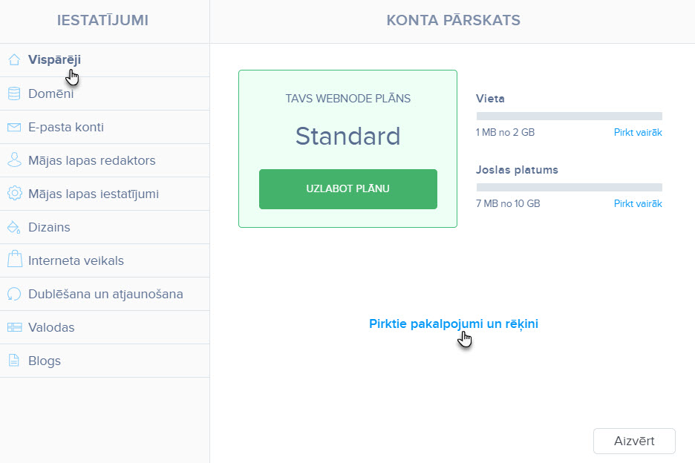This screenshot has width=695, height=463.
Task: Click the gear icon for Mājas lapas iestatījumi
Action: [14, 194]
